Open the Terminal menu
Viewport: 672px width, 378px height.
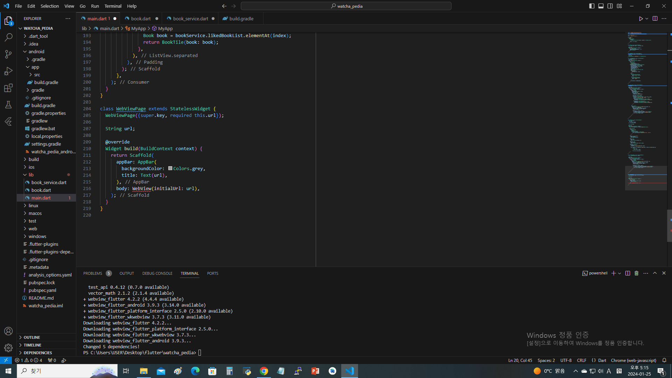(x=113, y=6)
